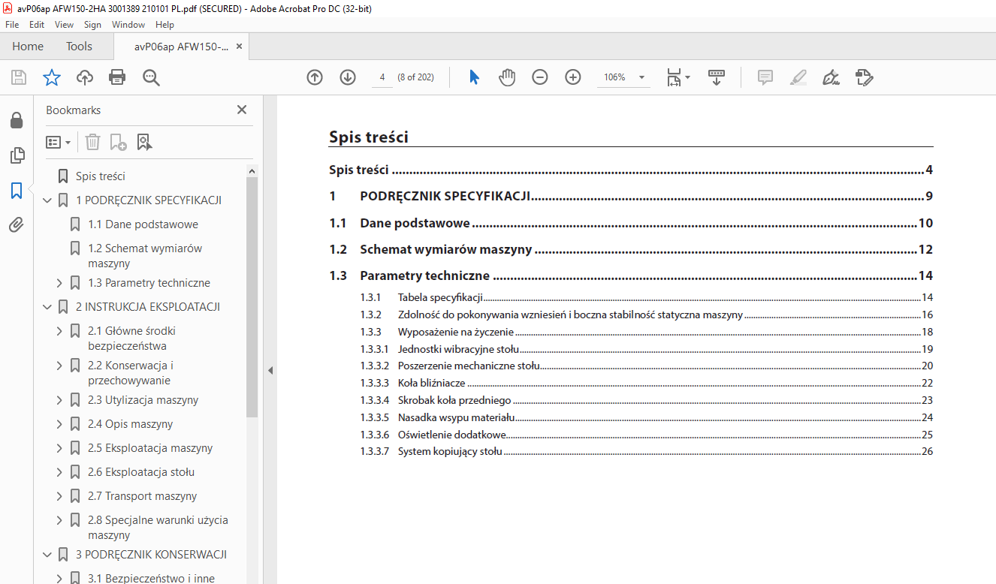Zoom out with minus button
Viewport: 996px width, 584px height.
[x=540, y=77]
